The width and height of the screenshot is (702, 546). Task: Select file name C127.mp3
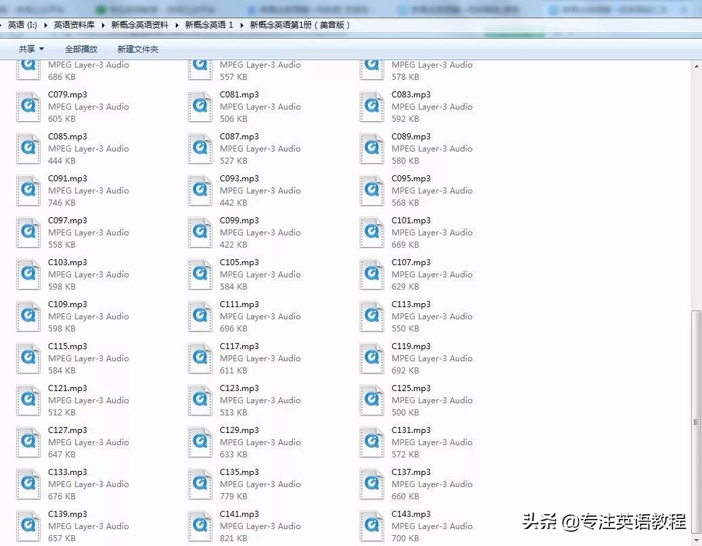click(x=68, y=430)
